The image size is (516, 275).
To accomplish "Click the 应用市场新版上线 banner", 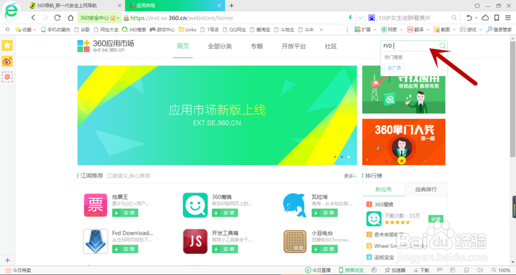I will coord(217,115).
